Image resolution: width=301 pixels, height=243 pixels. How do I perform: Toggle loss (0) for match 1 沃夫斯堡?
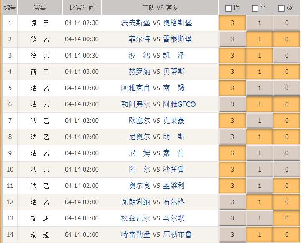point(286,23)
